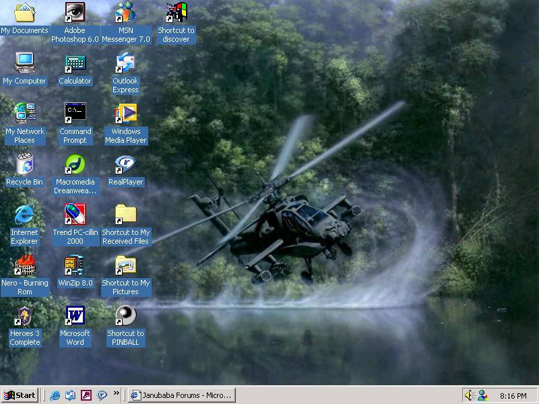Viewport: 539px width, 404px height.
Task: Launch Internet Explorer from Quick Launch
Action: 55,395
